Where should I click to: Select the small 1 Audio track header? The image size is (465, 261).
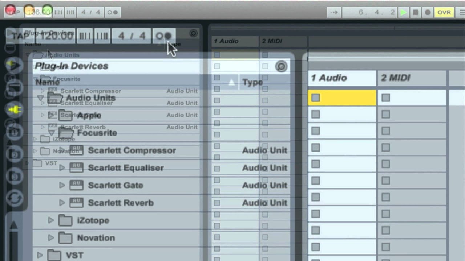pyautogui.click(x=235, y=41)
